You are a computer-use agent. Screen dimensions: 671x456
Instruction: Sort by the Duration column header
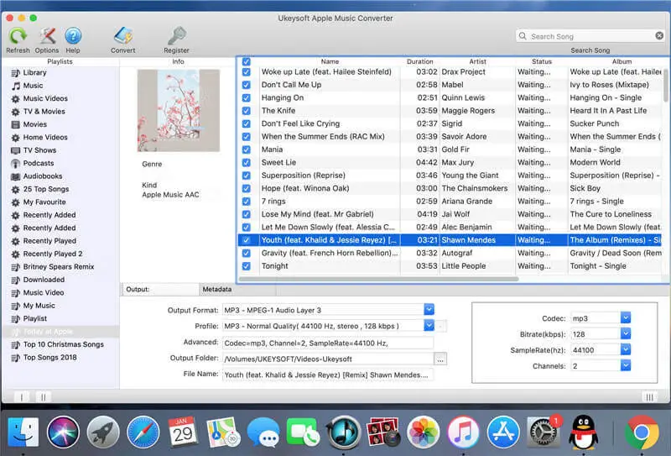click(420, 61)
